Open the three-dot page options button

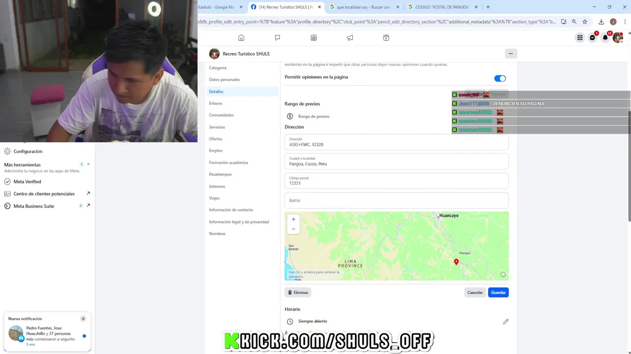(511, 54)
